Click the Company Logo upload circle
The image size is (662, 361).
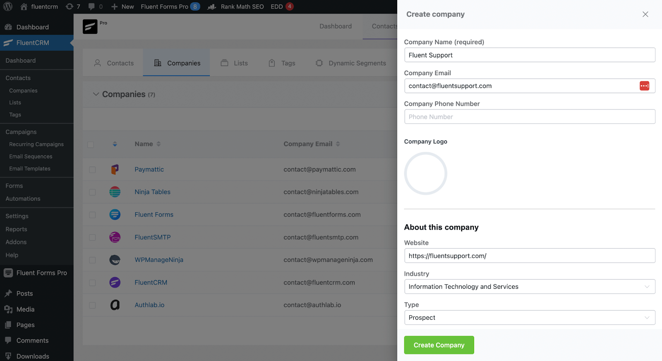point(426,173)
